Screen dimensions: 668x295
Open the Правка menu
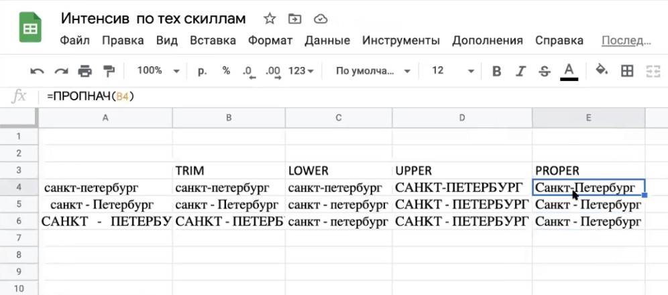123,41
